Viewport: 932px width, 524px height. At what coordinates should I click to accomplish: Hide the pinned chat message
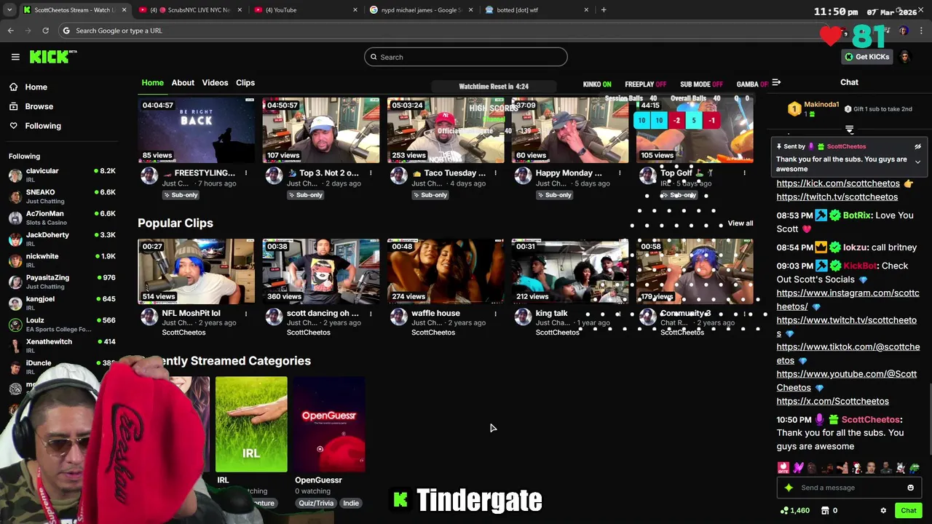coord(917,146)
